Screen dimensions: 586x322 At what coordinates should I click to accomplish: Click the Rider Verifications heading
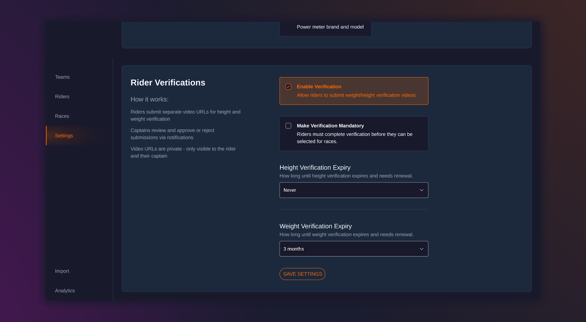168,83
